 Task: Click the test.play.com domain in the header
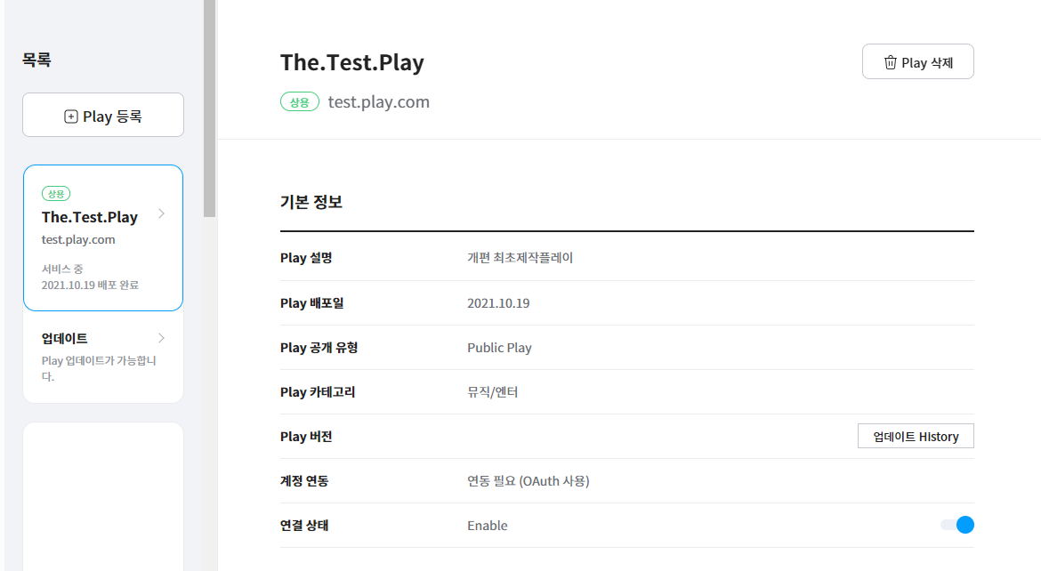click(379, 102)
